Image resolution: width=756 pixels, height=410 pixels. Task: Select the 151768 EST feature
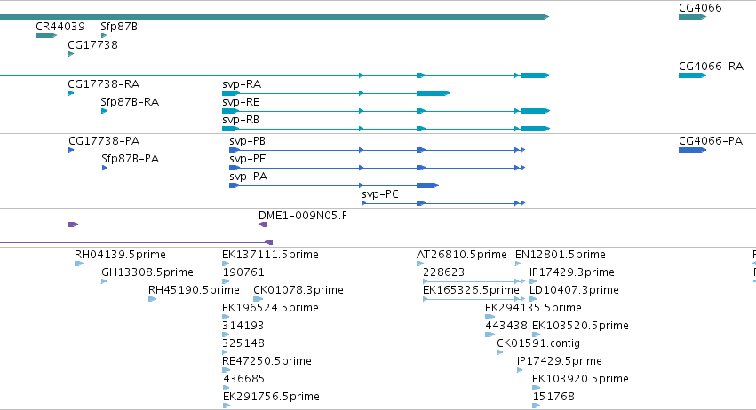(537, 406)
